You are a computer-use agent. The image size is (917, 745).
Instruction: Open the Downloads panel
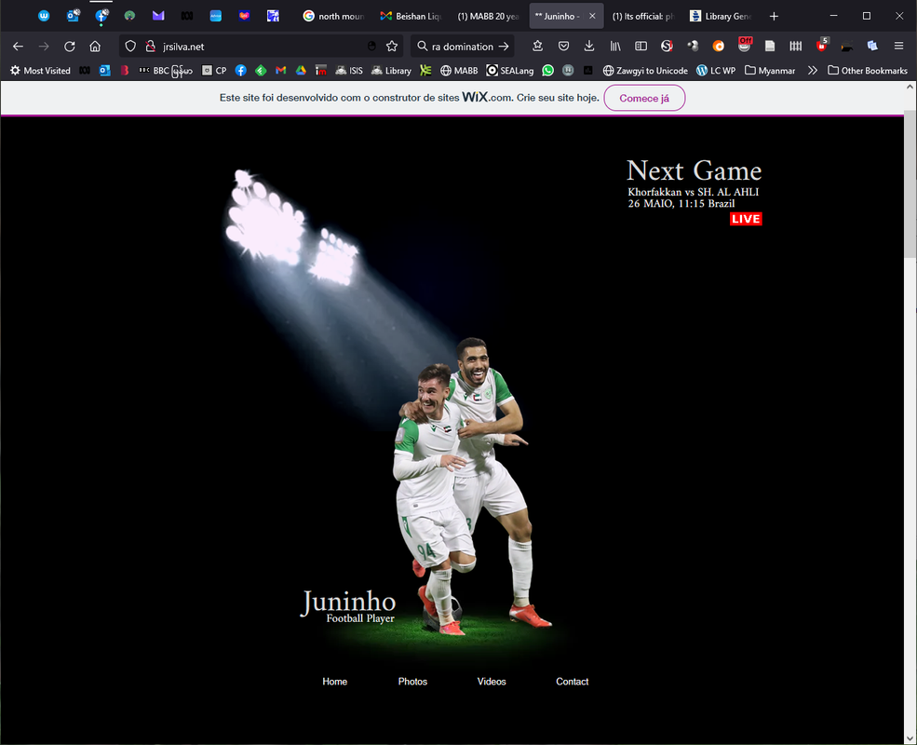click(589, 47)
